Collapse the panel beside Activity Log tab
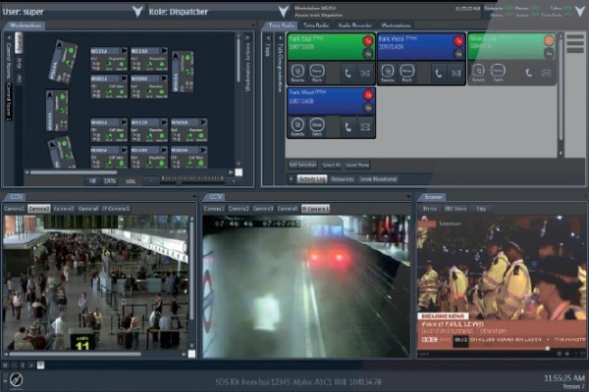 [x=291, y=179]
